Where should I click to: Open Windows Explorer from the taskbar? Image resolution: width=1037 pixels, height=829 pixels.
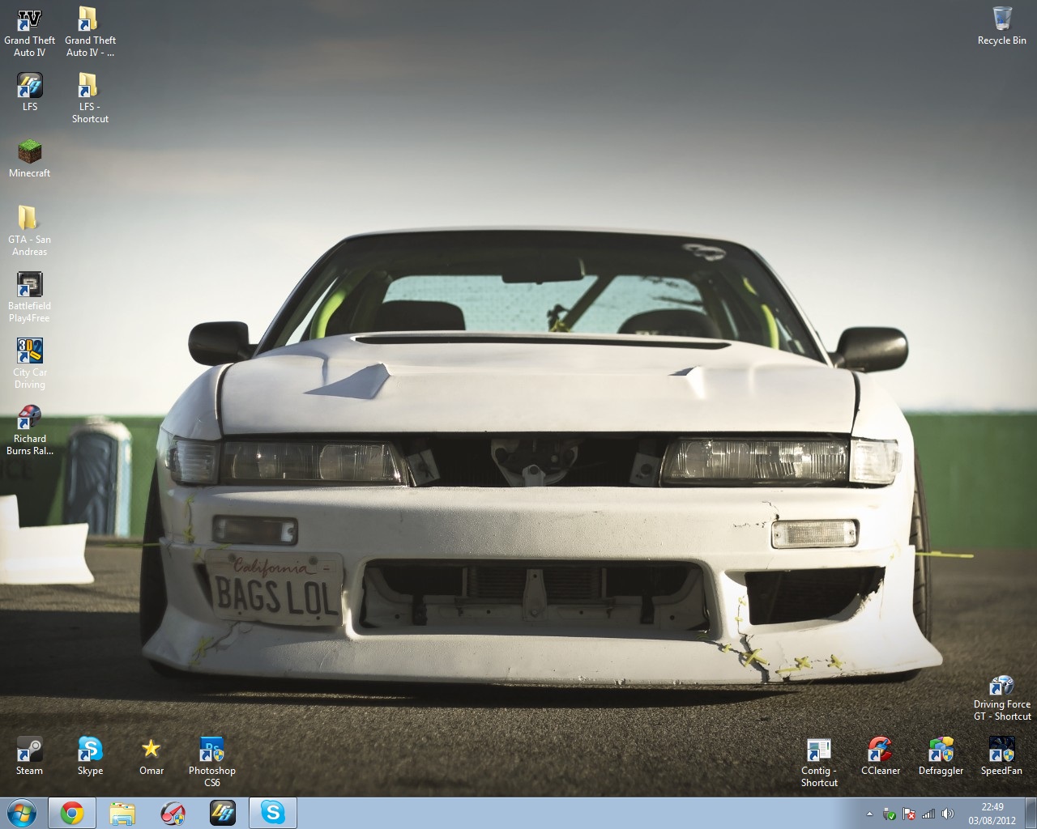point(122,813)
